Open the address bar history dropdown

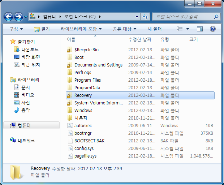[137, 17]
